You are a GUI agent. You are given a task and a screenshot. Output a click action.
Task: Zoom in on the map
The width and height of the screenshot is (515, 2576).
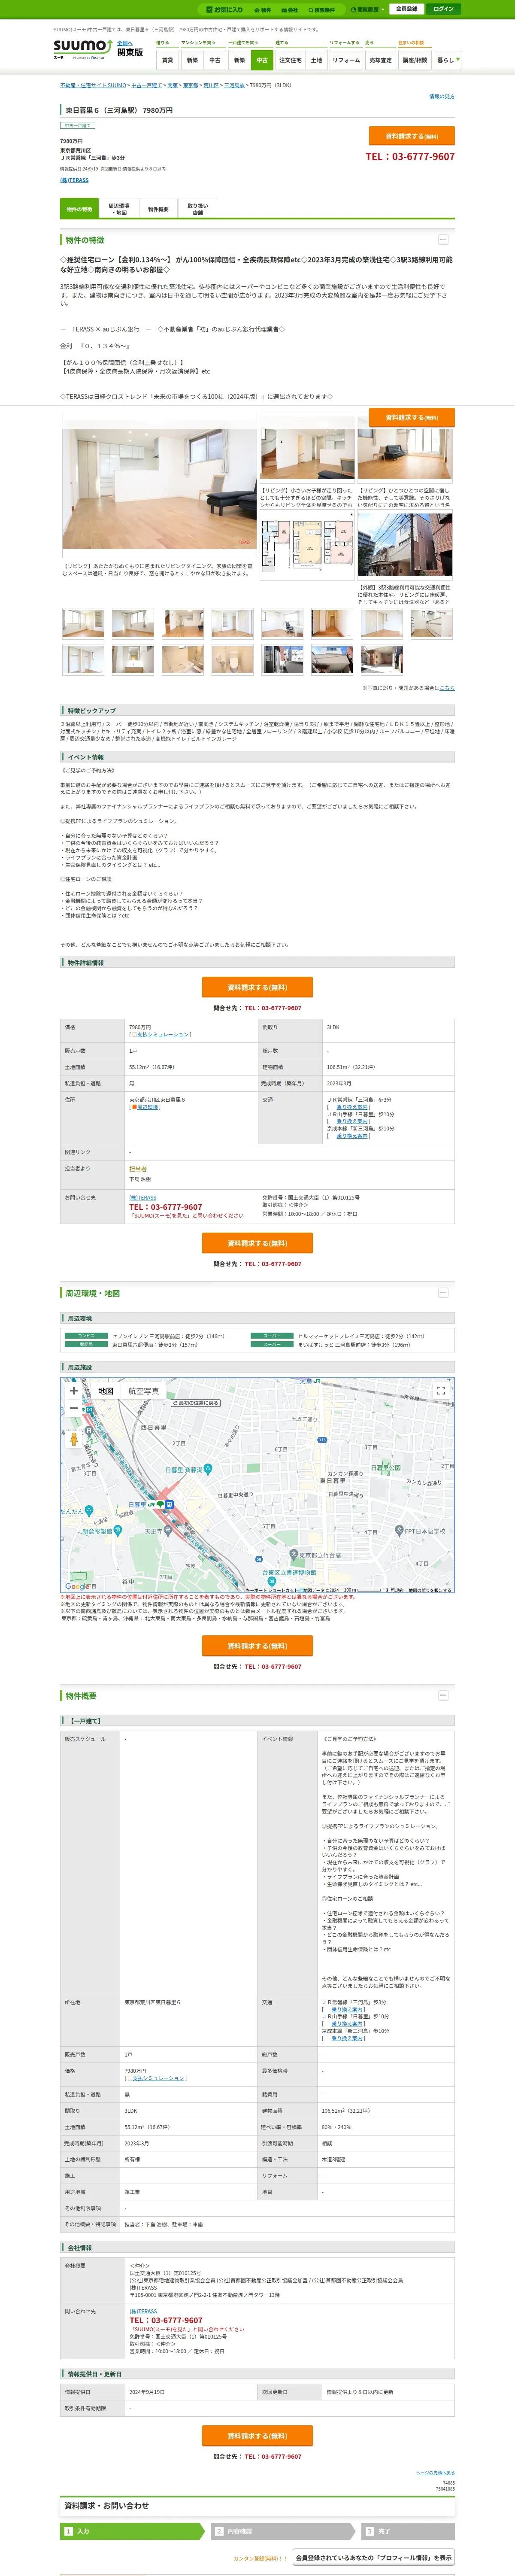click(73, 1391)
